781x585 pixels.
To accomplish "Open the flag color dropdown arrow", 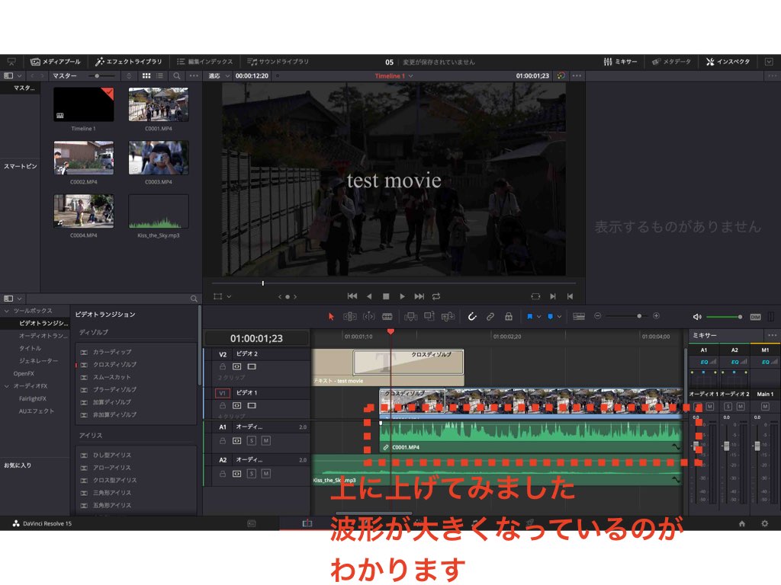I will tap(539, 316).
